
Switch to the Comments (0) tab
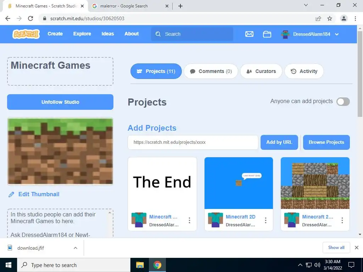(x=211, y=71)
